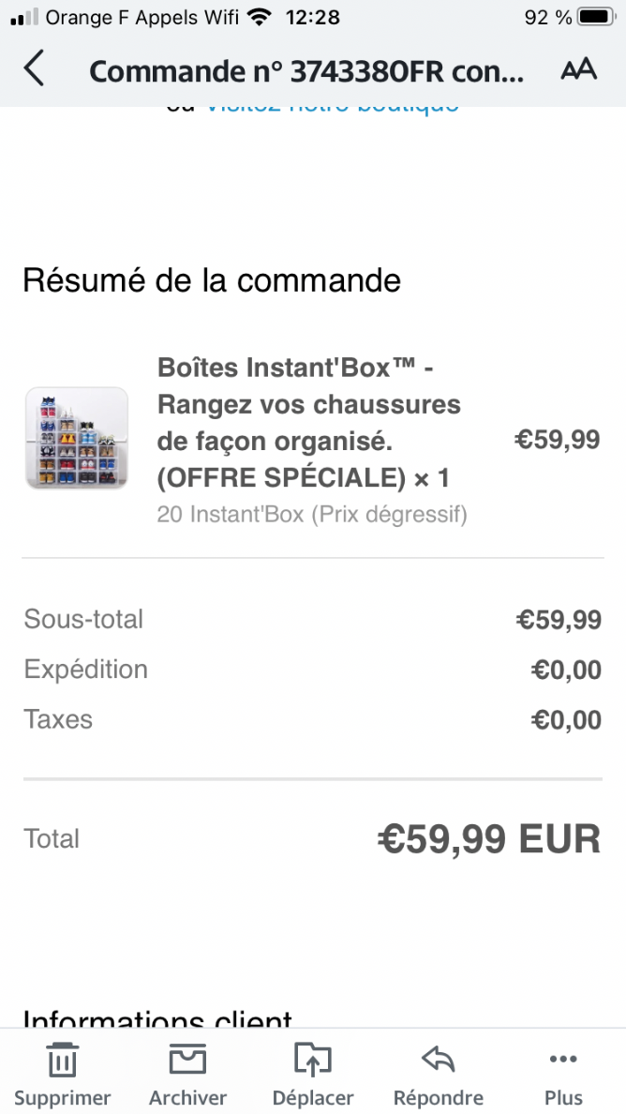Tap the "Résumé de la commande" heading
The width and height of the screenshot is (626, 1114).
[x=212, y=280]
